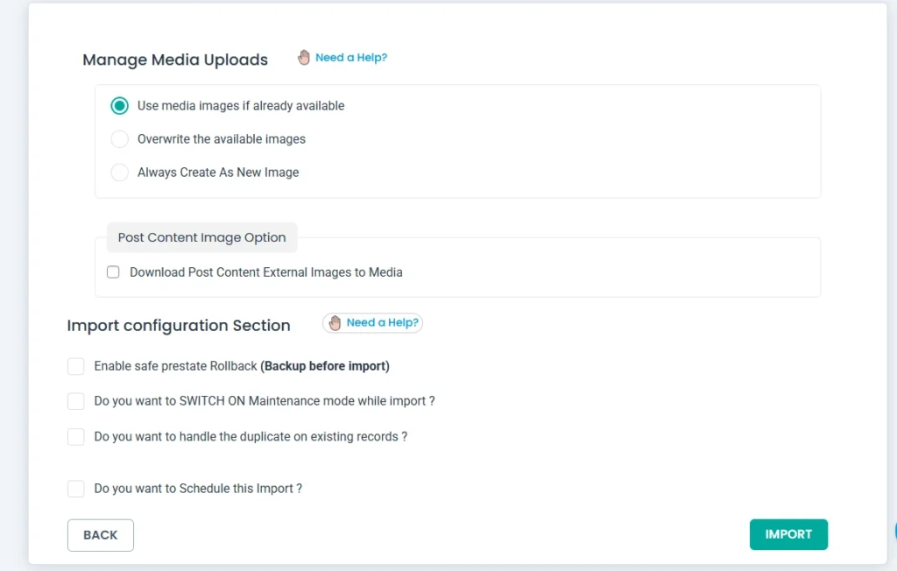
Task: Pick 'Always Create As New Image' radio button
Action: point(120,173)
